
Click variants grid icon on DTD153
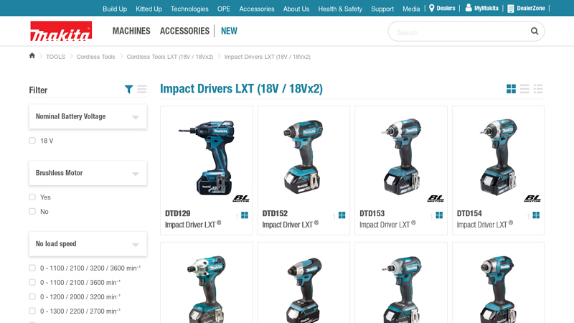[x=439, y=215]
